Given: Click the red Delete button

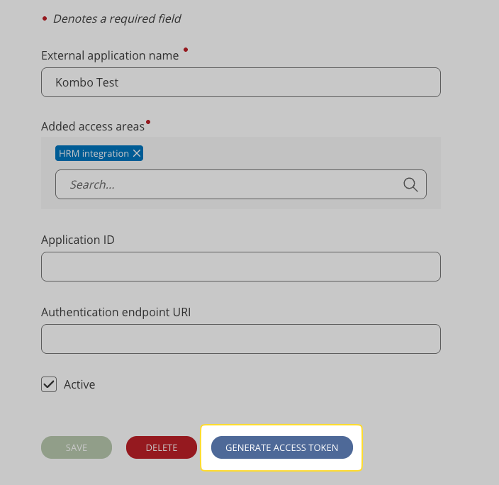Looking at the screenshot, I should tap(162, 447).
